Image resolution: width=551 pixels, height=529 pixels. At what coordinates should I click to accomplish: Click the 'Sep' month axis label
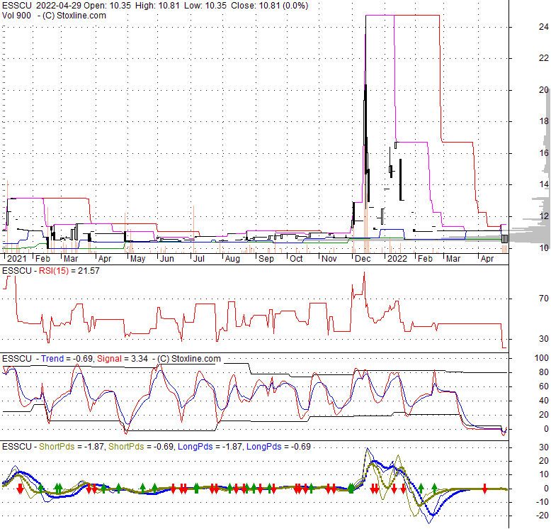point(266,259)
